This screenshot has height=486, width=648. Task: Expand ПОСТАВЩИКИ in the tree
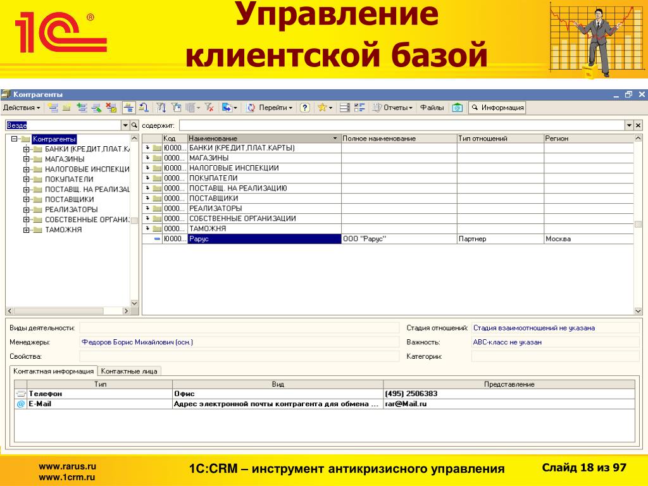click(27, 199)
